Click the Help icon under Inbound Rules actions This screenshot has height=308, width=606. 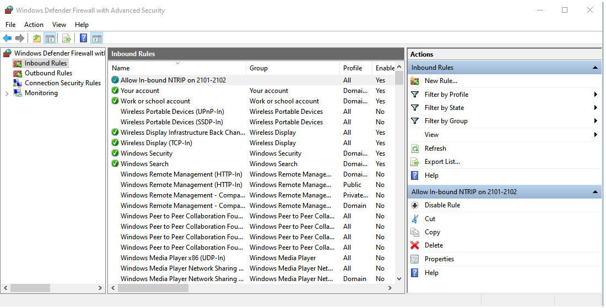[x=415, y=175]
